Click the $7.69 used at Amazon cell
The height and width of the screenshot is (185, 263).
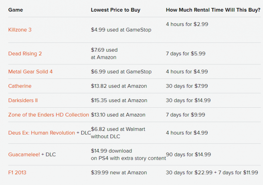point(104,54)
